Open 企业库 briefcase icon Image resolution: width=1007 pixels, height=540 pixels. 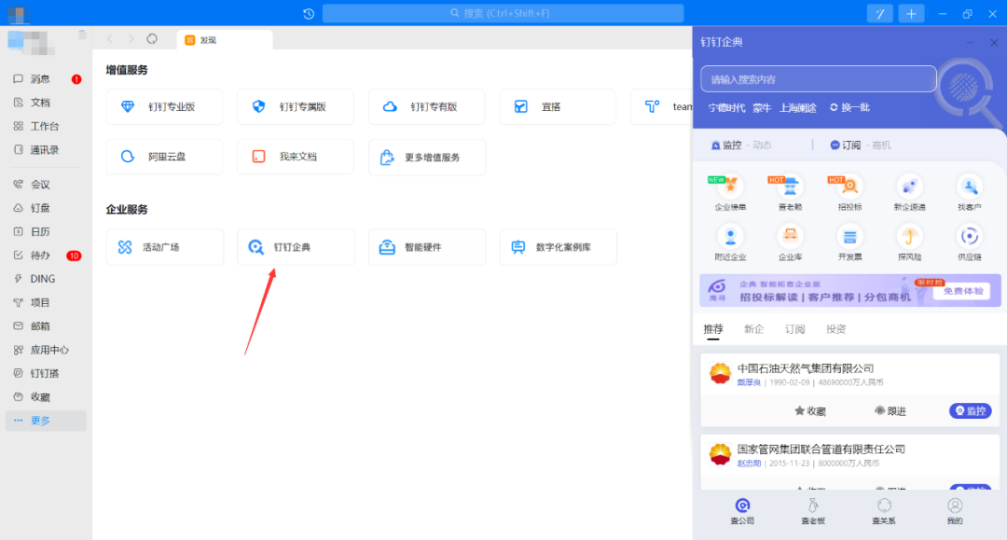tap(790, 243)
